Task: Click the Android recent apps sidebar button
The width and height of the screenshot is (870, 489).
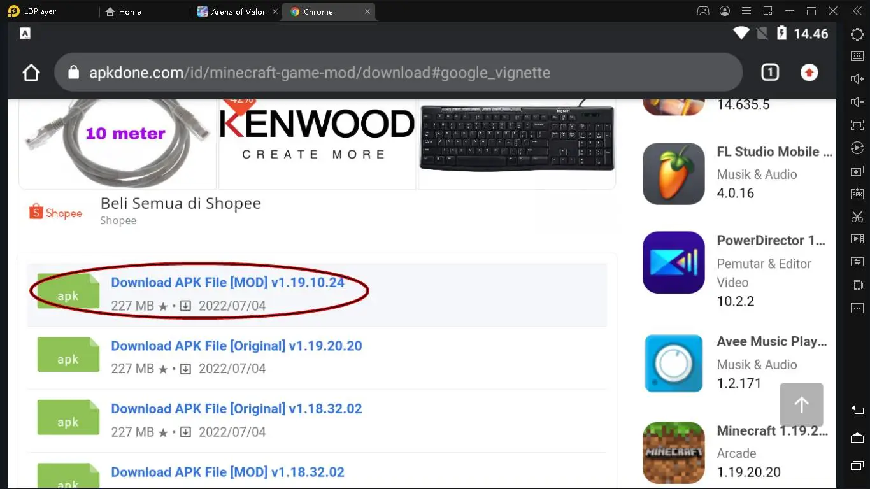Action: pos(857,465)
